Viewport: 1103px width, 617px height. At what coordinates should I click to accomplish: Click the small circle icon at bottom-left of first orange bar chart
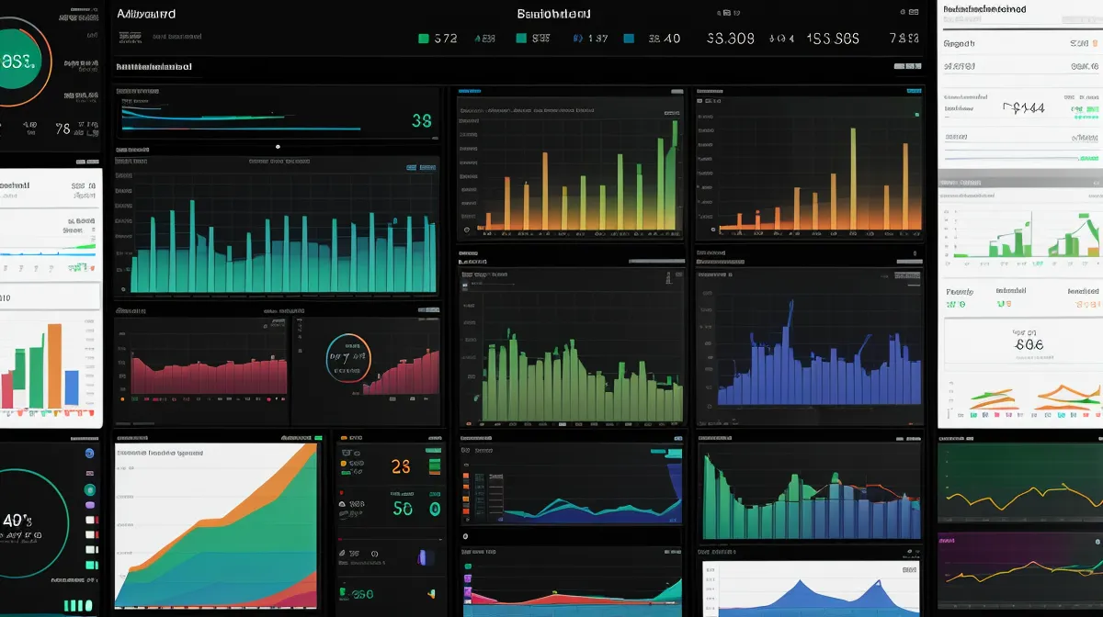[x=467, y=230]
